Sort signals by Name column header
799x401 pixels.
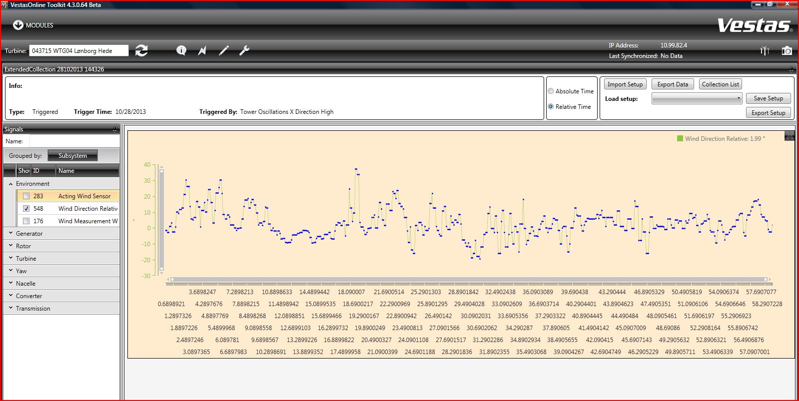[x=87, y=171]
